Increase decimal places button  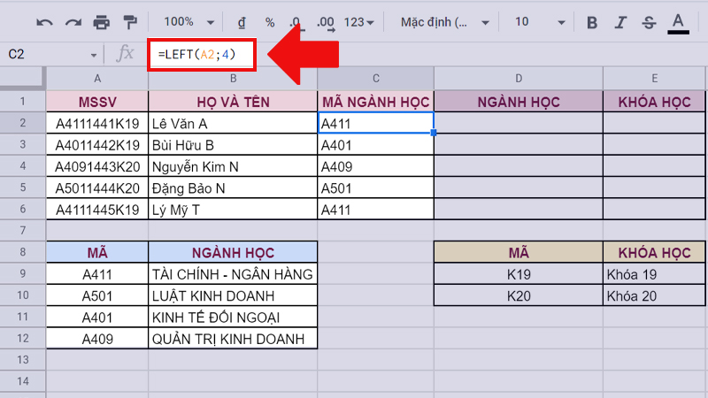(x=325, y=21)
